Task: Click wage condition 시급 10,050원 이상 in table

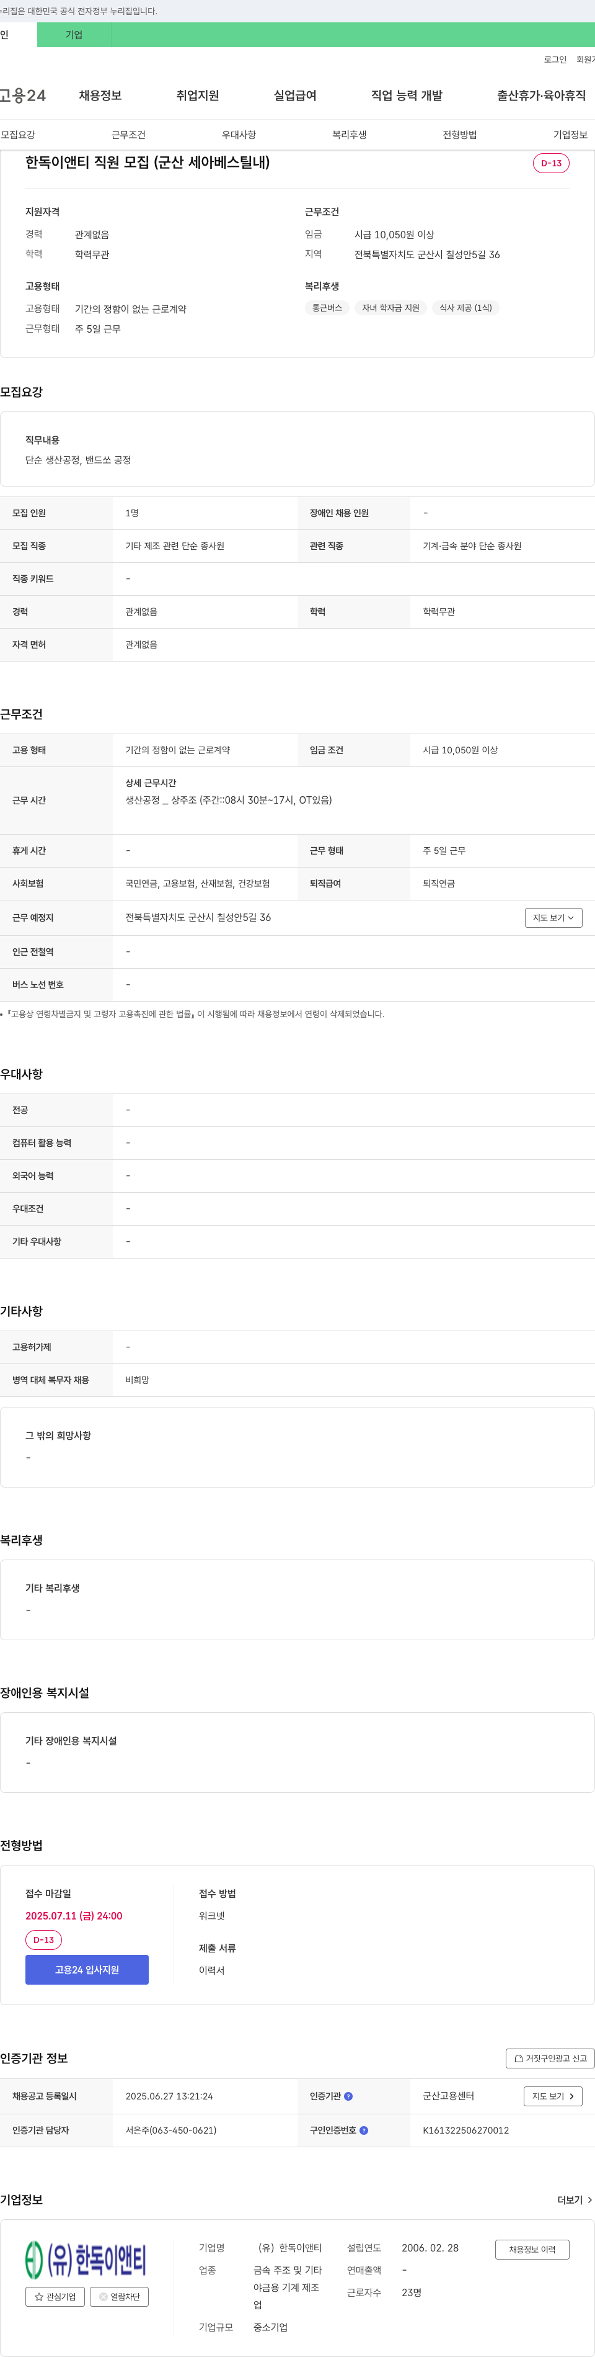Action: click(461, 750)
